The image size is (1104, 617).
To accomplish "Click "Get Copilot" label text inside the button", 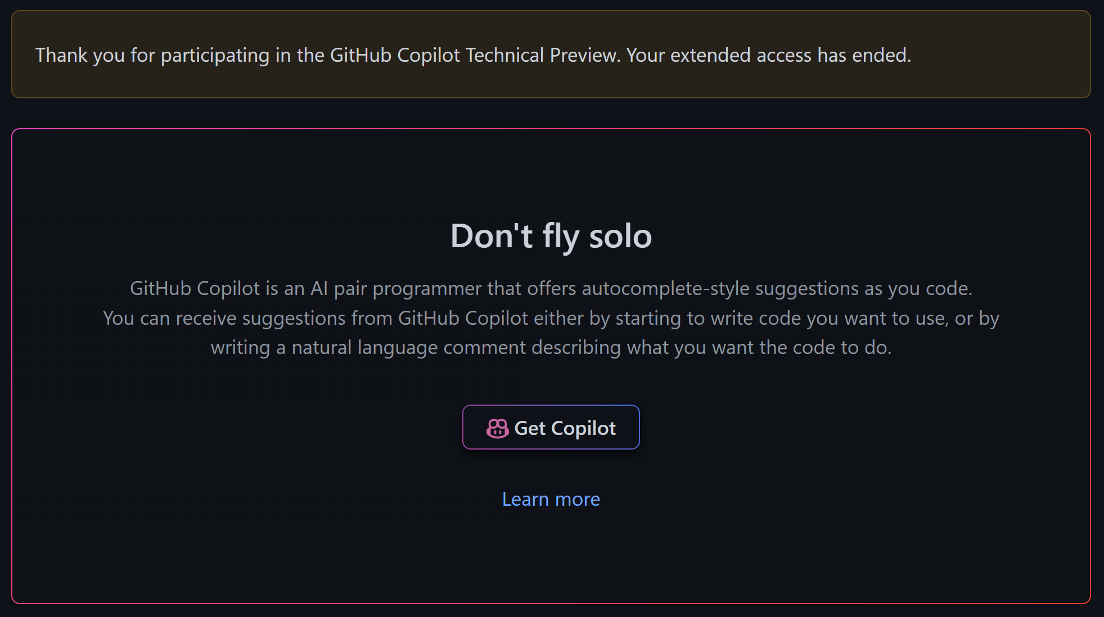I will [565, 428].
